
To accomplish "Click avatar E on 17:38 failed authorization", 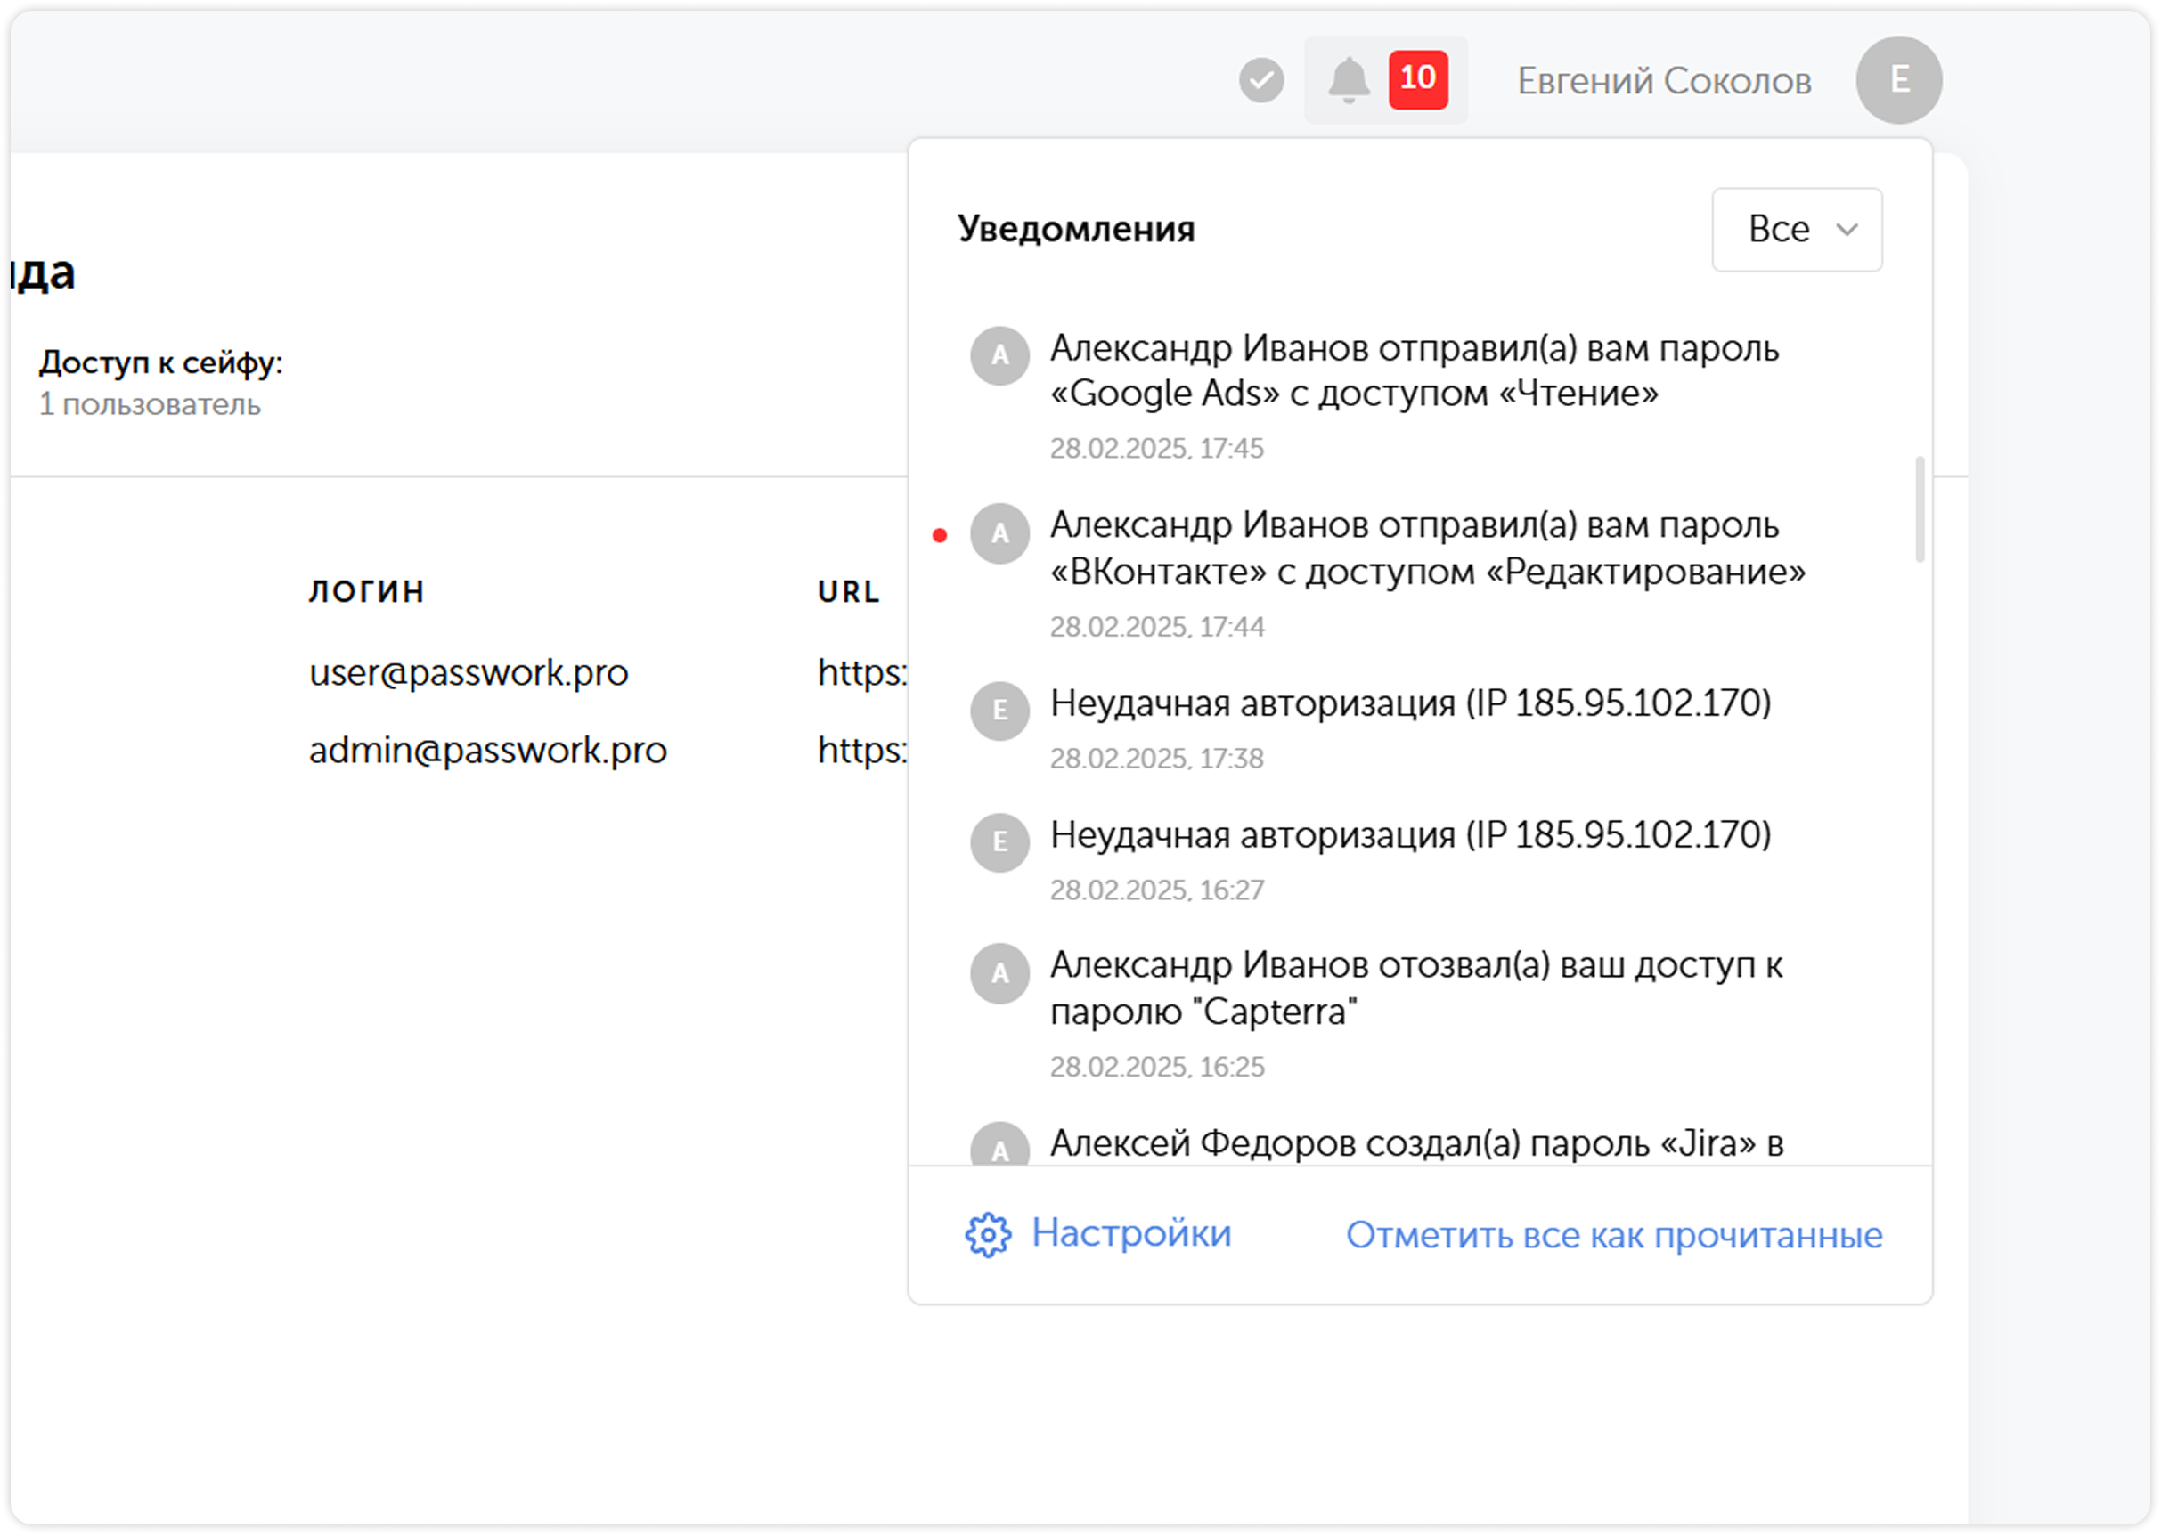I will coord(999,711).
